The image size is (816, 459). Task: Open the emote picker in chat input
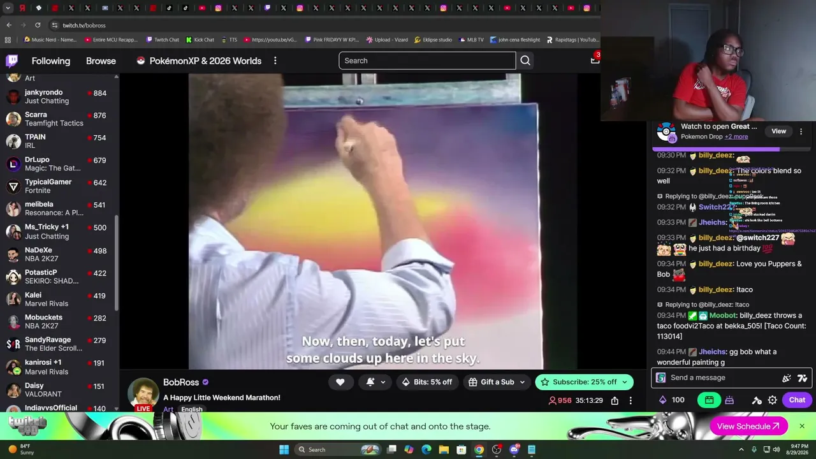(803, 378)
